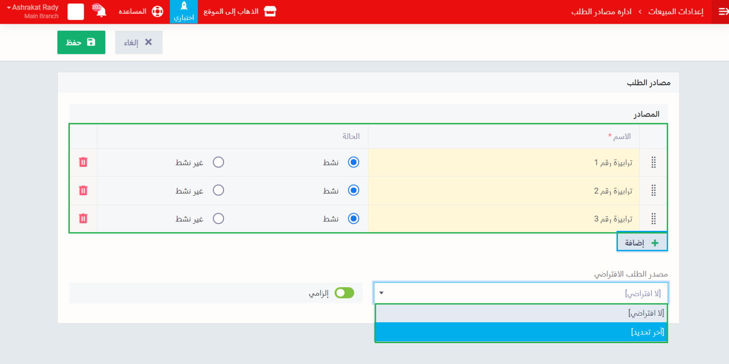Select نشط radio for ترابيزة رقم 2
This screenshot has width=729, height=364.
tap(354, 191)
